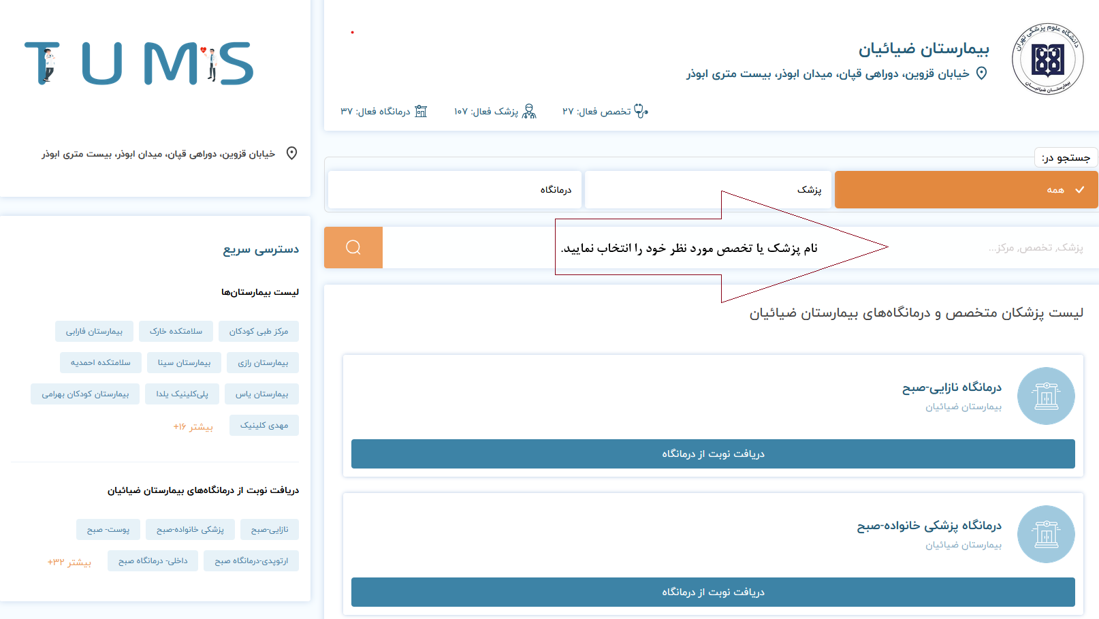Select the پزشک search filter option
Viewport: 1099px width, 619px height.
(708, 190)
